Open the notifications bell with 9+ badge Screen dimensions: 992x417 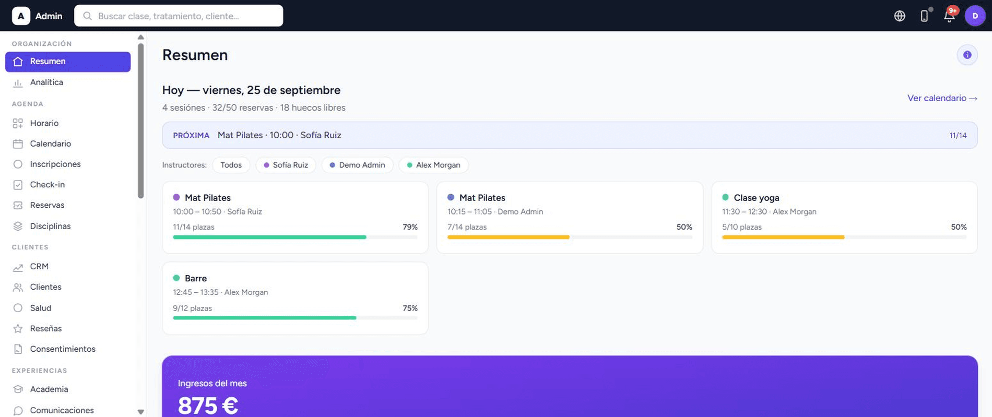coord(949,16)
